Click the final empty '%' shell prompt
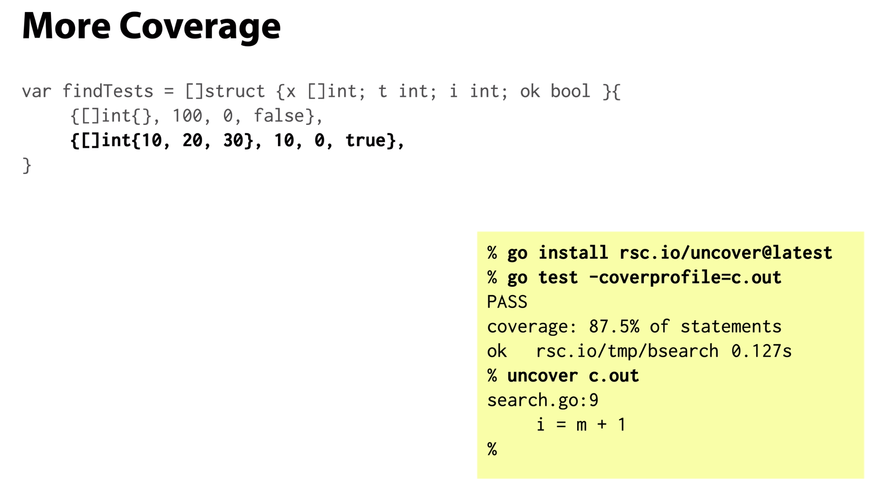Viewport: 891px width, 503px height. click(492, 449)
